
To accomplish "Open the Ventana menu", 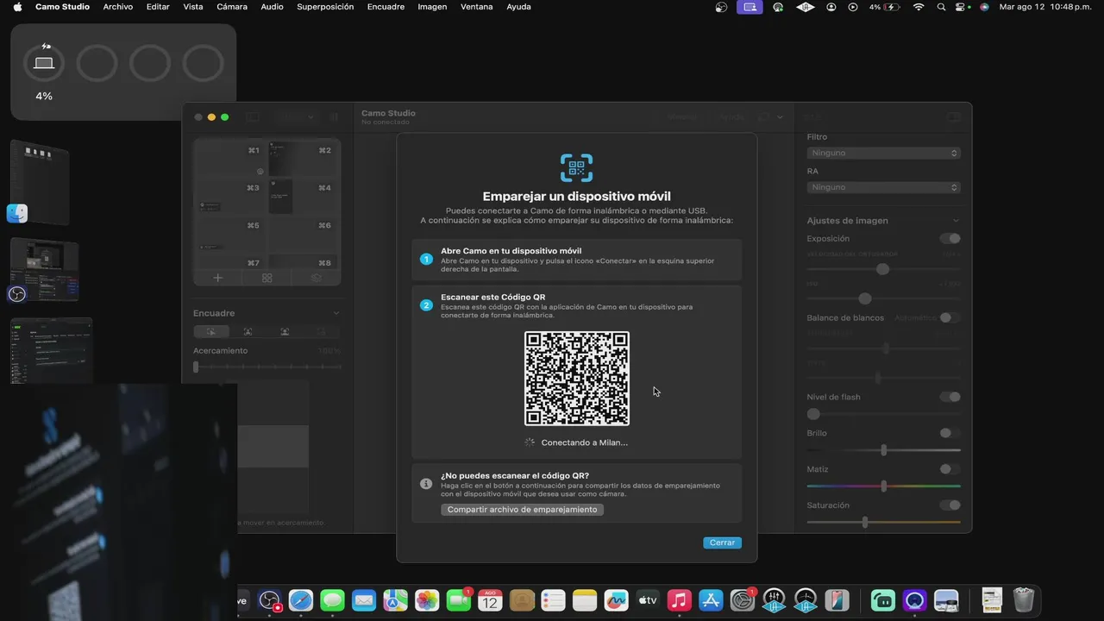I will coord(477,7).
